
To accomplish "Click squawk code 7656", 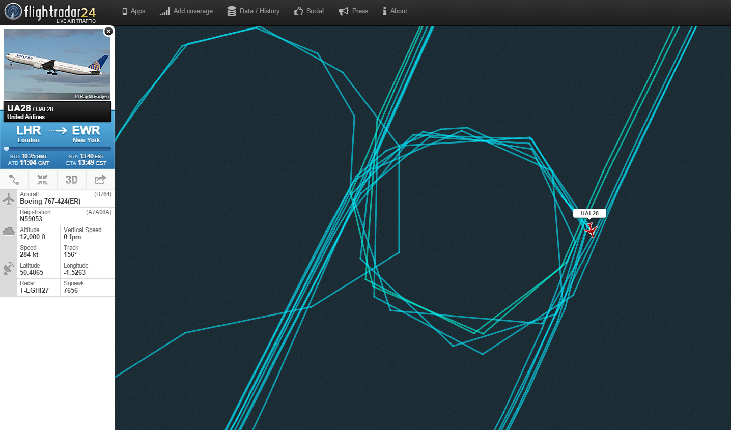I will (x=71, y=291).
